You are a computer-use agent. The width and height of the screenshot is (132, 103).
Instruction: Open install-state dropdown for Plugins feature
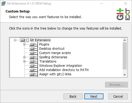[34, 44]
